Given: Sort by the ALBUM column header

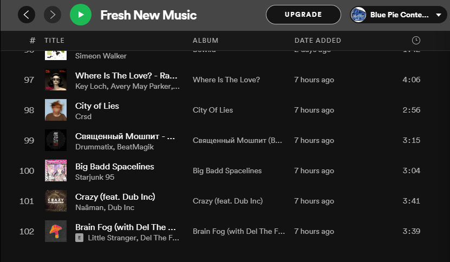Looking at the screenshot, I should click(x=205, y=41).
